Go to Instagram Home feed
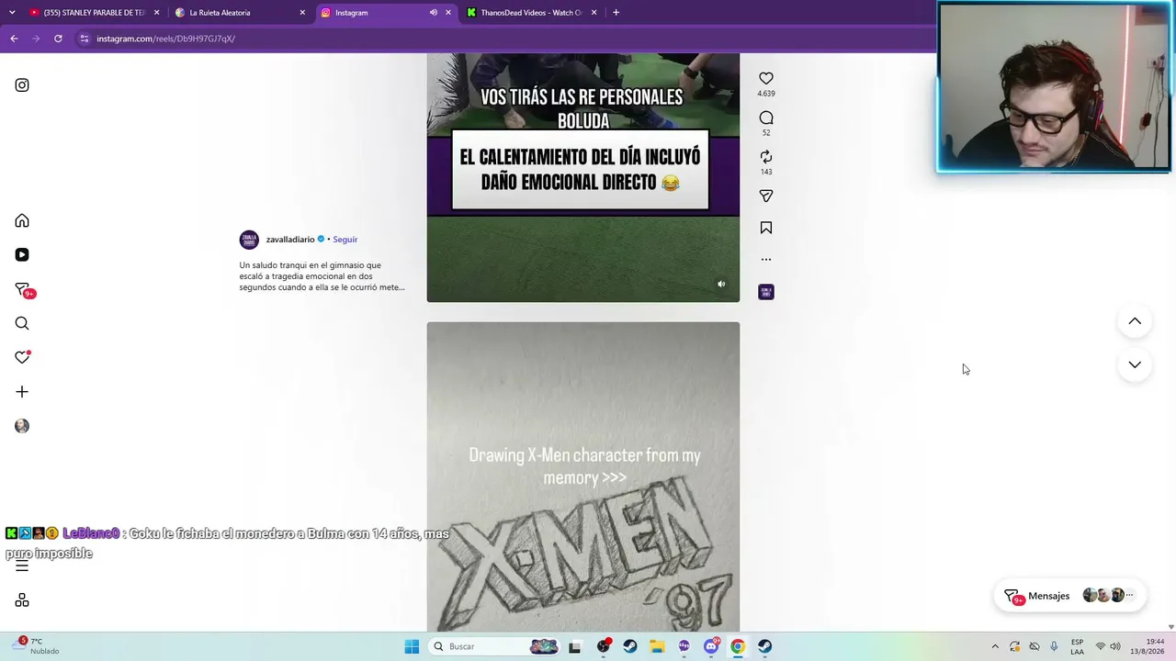 click(x=22, y=220)
